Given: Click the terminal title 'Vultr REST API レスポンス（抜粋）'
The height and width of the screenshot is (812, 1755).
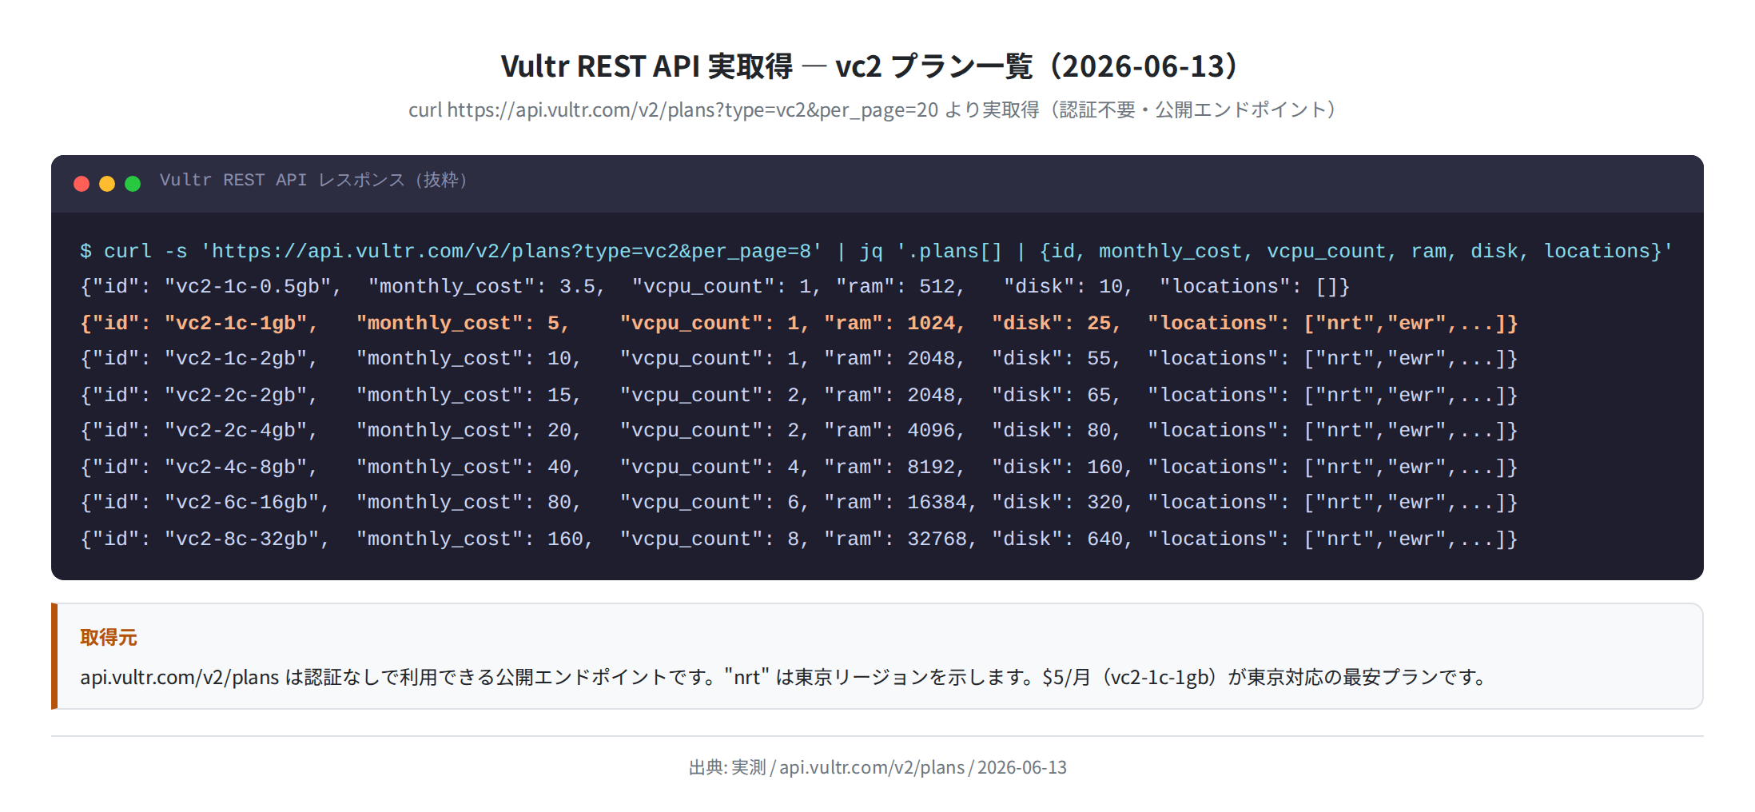Looking at the screenshot, I should pyautogui.click(x=315, y=181).
